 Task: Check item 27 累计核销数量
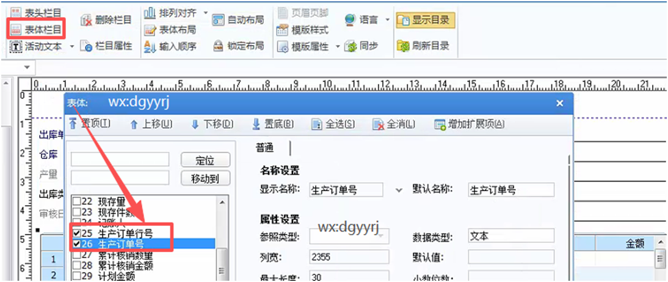click(x=77, y=255)
